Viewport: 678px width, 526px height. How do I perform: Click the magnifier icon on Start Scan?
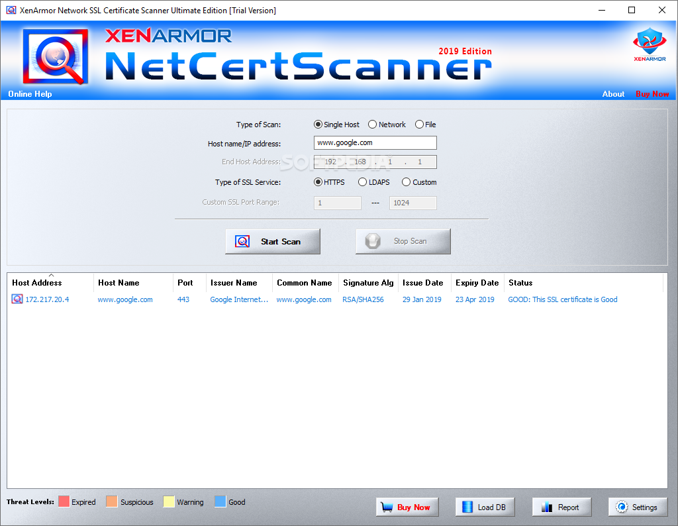tap(242, 241)
